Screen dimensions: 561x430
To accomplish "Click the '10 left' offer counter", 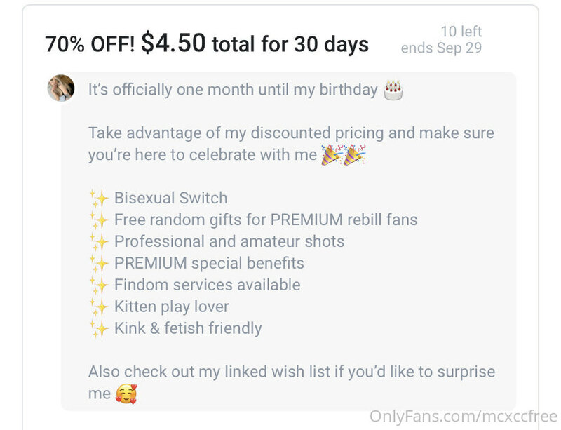I will point(461,32).
